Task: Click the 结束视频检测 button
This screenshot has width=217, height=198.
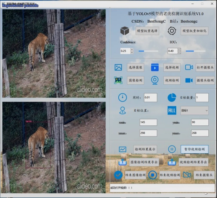Action: pos(170,175)
